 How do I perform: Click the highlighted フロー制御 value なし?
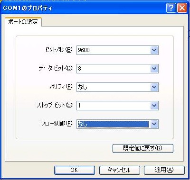113,124
